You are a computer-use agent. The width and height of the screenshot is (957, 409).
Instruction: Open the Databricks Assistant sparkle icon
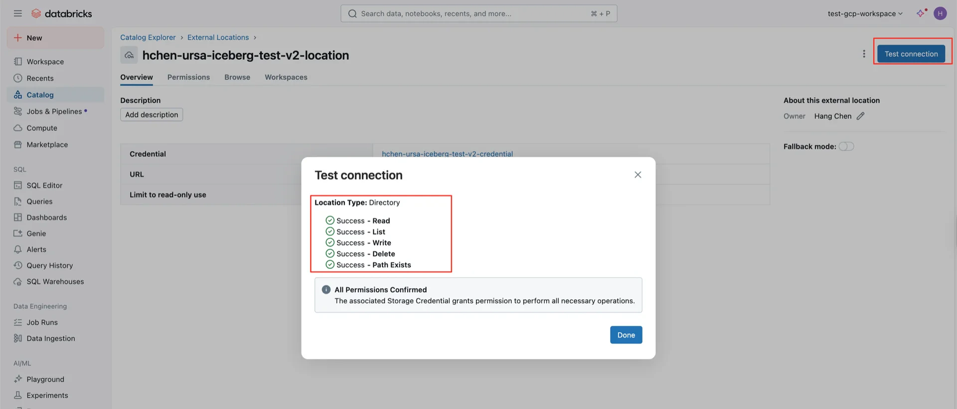921,13
